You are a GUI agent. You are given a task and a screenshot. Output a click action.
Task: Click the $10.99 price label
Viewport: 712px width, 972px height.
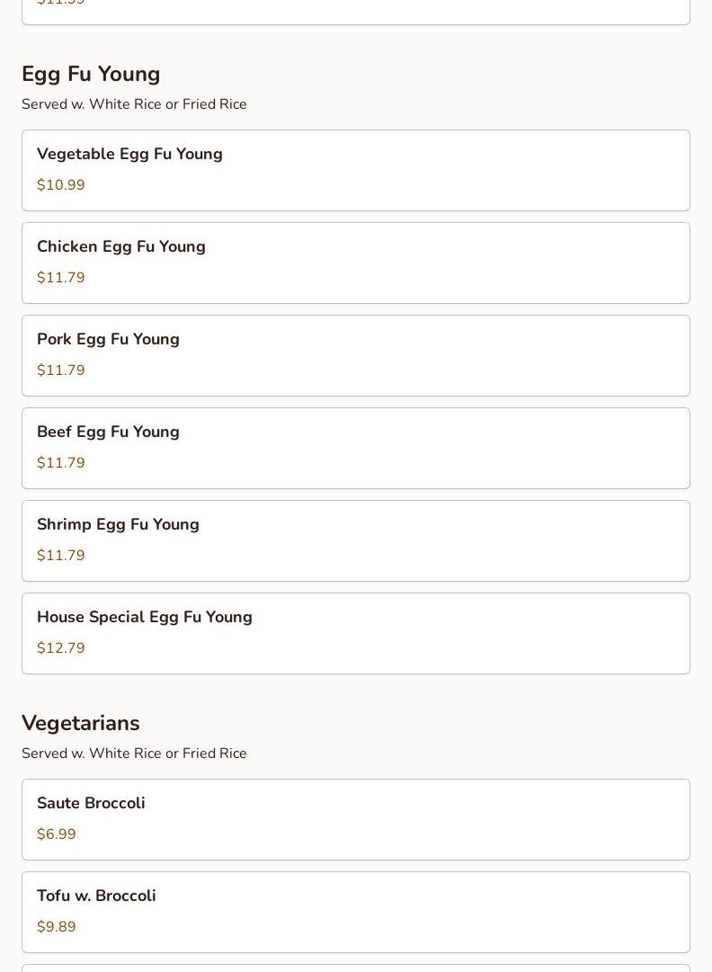(x=61, y=185)
